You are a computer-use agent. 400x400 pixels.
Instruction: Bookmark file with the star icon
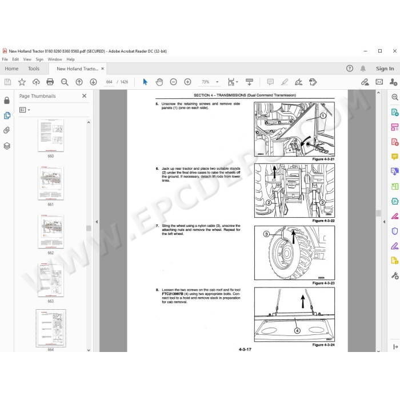pyautogui.click(x=22, y=82)
